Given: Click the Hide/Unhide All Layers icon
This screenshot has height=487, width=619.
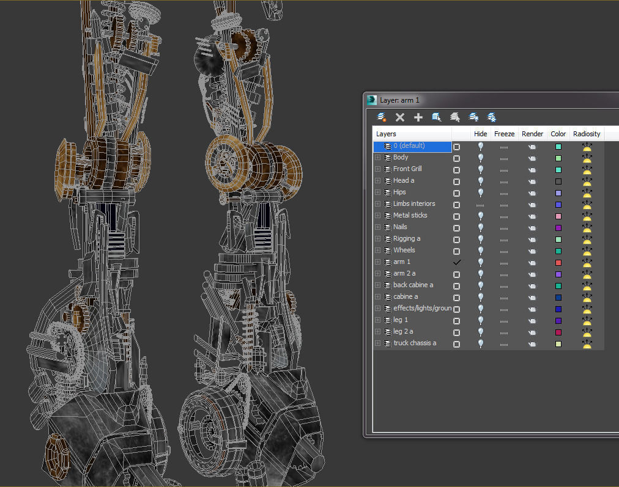Looking at the screenshot, I should (473, 117).
